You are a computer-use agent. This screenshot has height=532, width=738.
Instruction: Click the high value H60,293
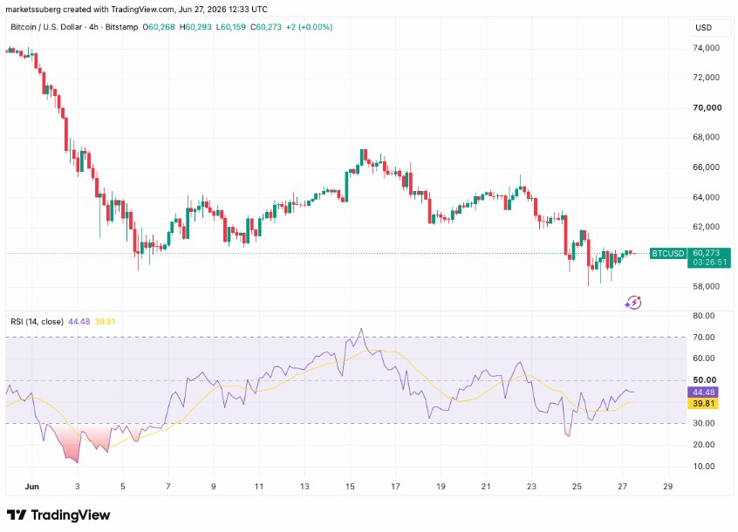(195, 27)
